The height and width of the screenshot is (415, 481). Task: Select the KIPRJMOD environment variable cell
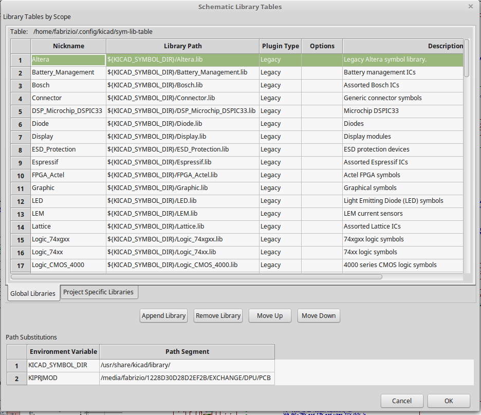tap(63, 379)
